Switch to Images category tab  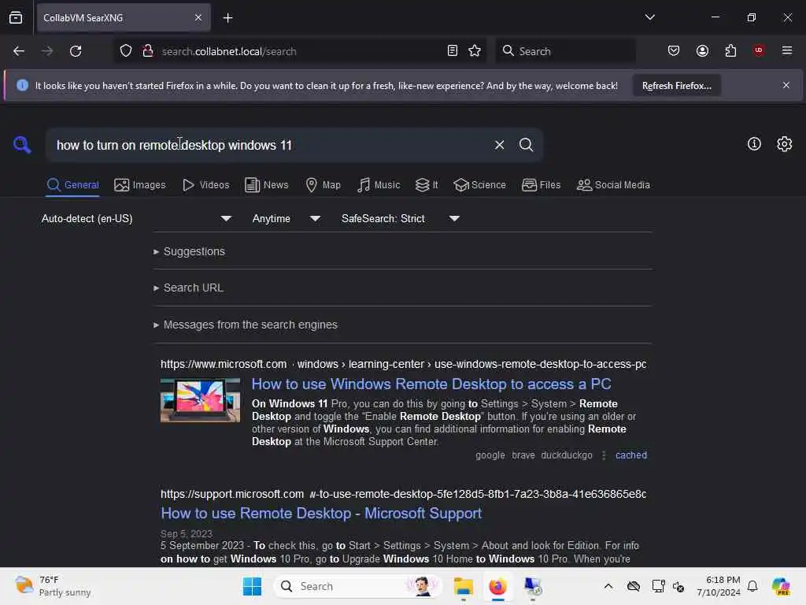tap(140, 184)
